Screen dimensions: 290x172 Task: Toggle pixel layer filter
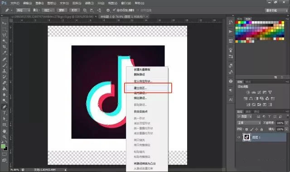[x=258, y=116]
